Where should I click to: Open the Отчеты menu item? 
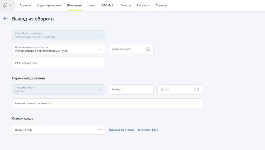coord(126,5)
